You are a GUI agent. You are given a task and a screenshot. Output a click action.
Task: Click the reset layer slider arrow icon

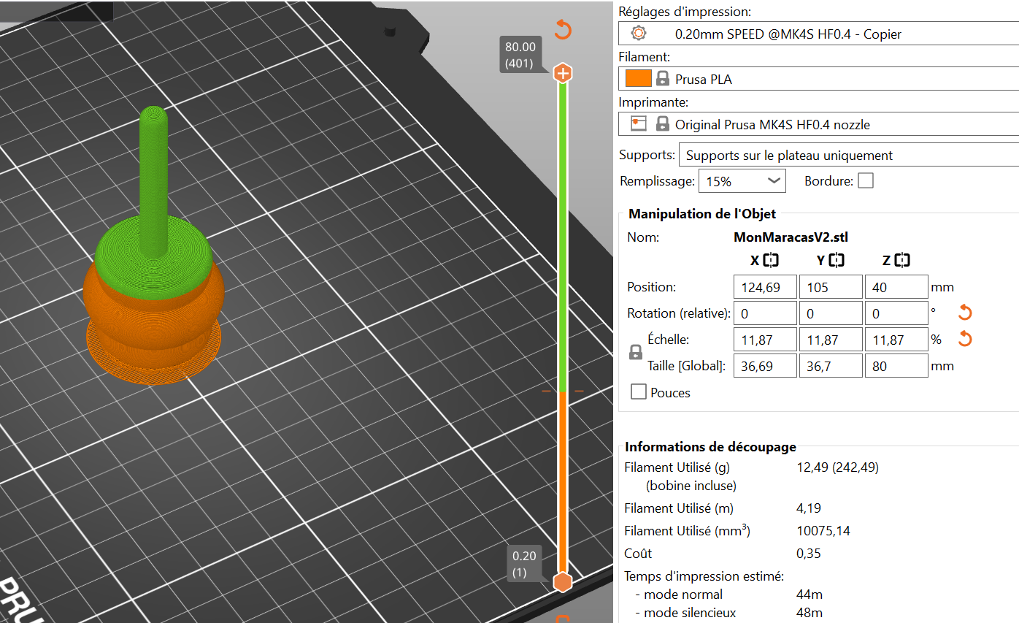[x=563, y=30]
